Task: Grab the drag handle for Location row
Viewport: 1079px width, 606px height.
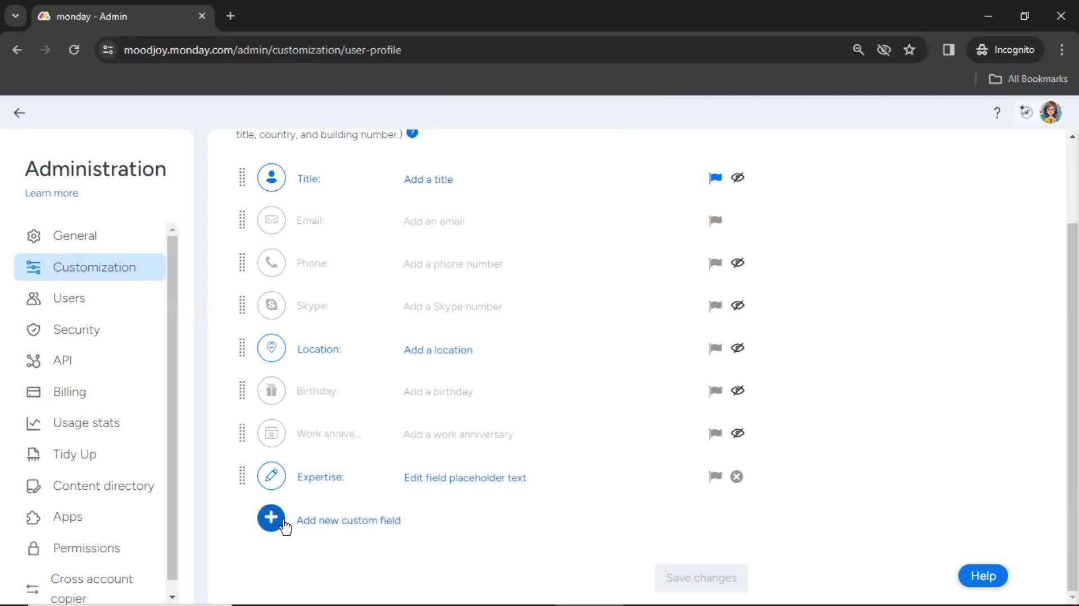Action: pos(242,348)
